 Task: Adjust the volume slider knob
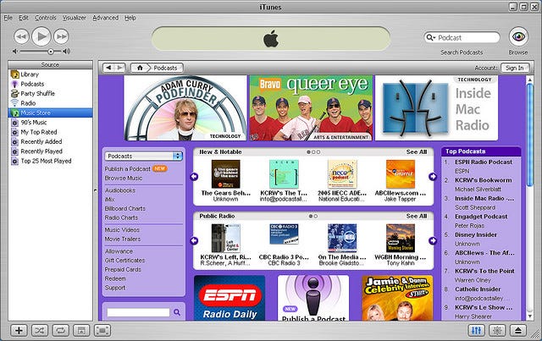[51, 52]
